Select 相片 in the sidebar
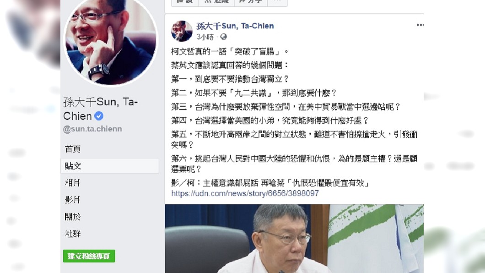 click(x=73, y=183)
